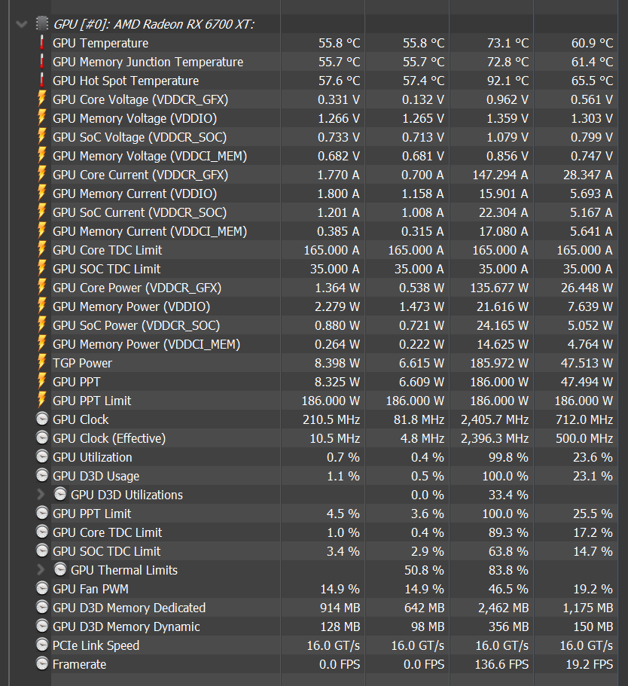Click the 0.331 V core voltage current value
628x686 pixels.
[339, 99]
